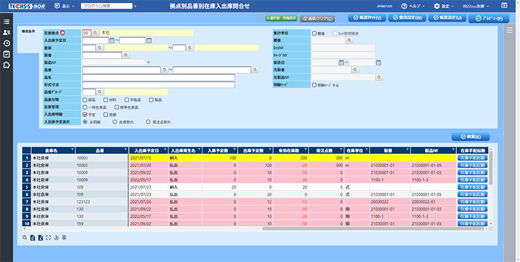This screenshot has height=262, width=520.
Task: Click the 元製番 lookup search icon
Action: [355, 69]
